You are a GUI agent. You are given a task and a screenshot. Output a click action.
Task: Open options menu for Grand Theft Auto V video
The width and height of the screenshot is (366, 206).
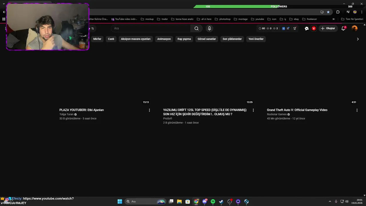click(x=357, y=110)
